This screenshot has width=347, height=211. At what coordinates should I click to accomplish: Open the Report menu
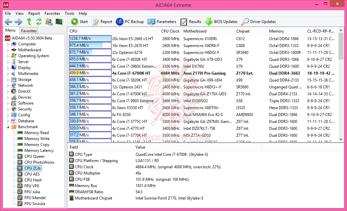click(34, 13)
